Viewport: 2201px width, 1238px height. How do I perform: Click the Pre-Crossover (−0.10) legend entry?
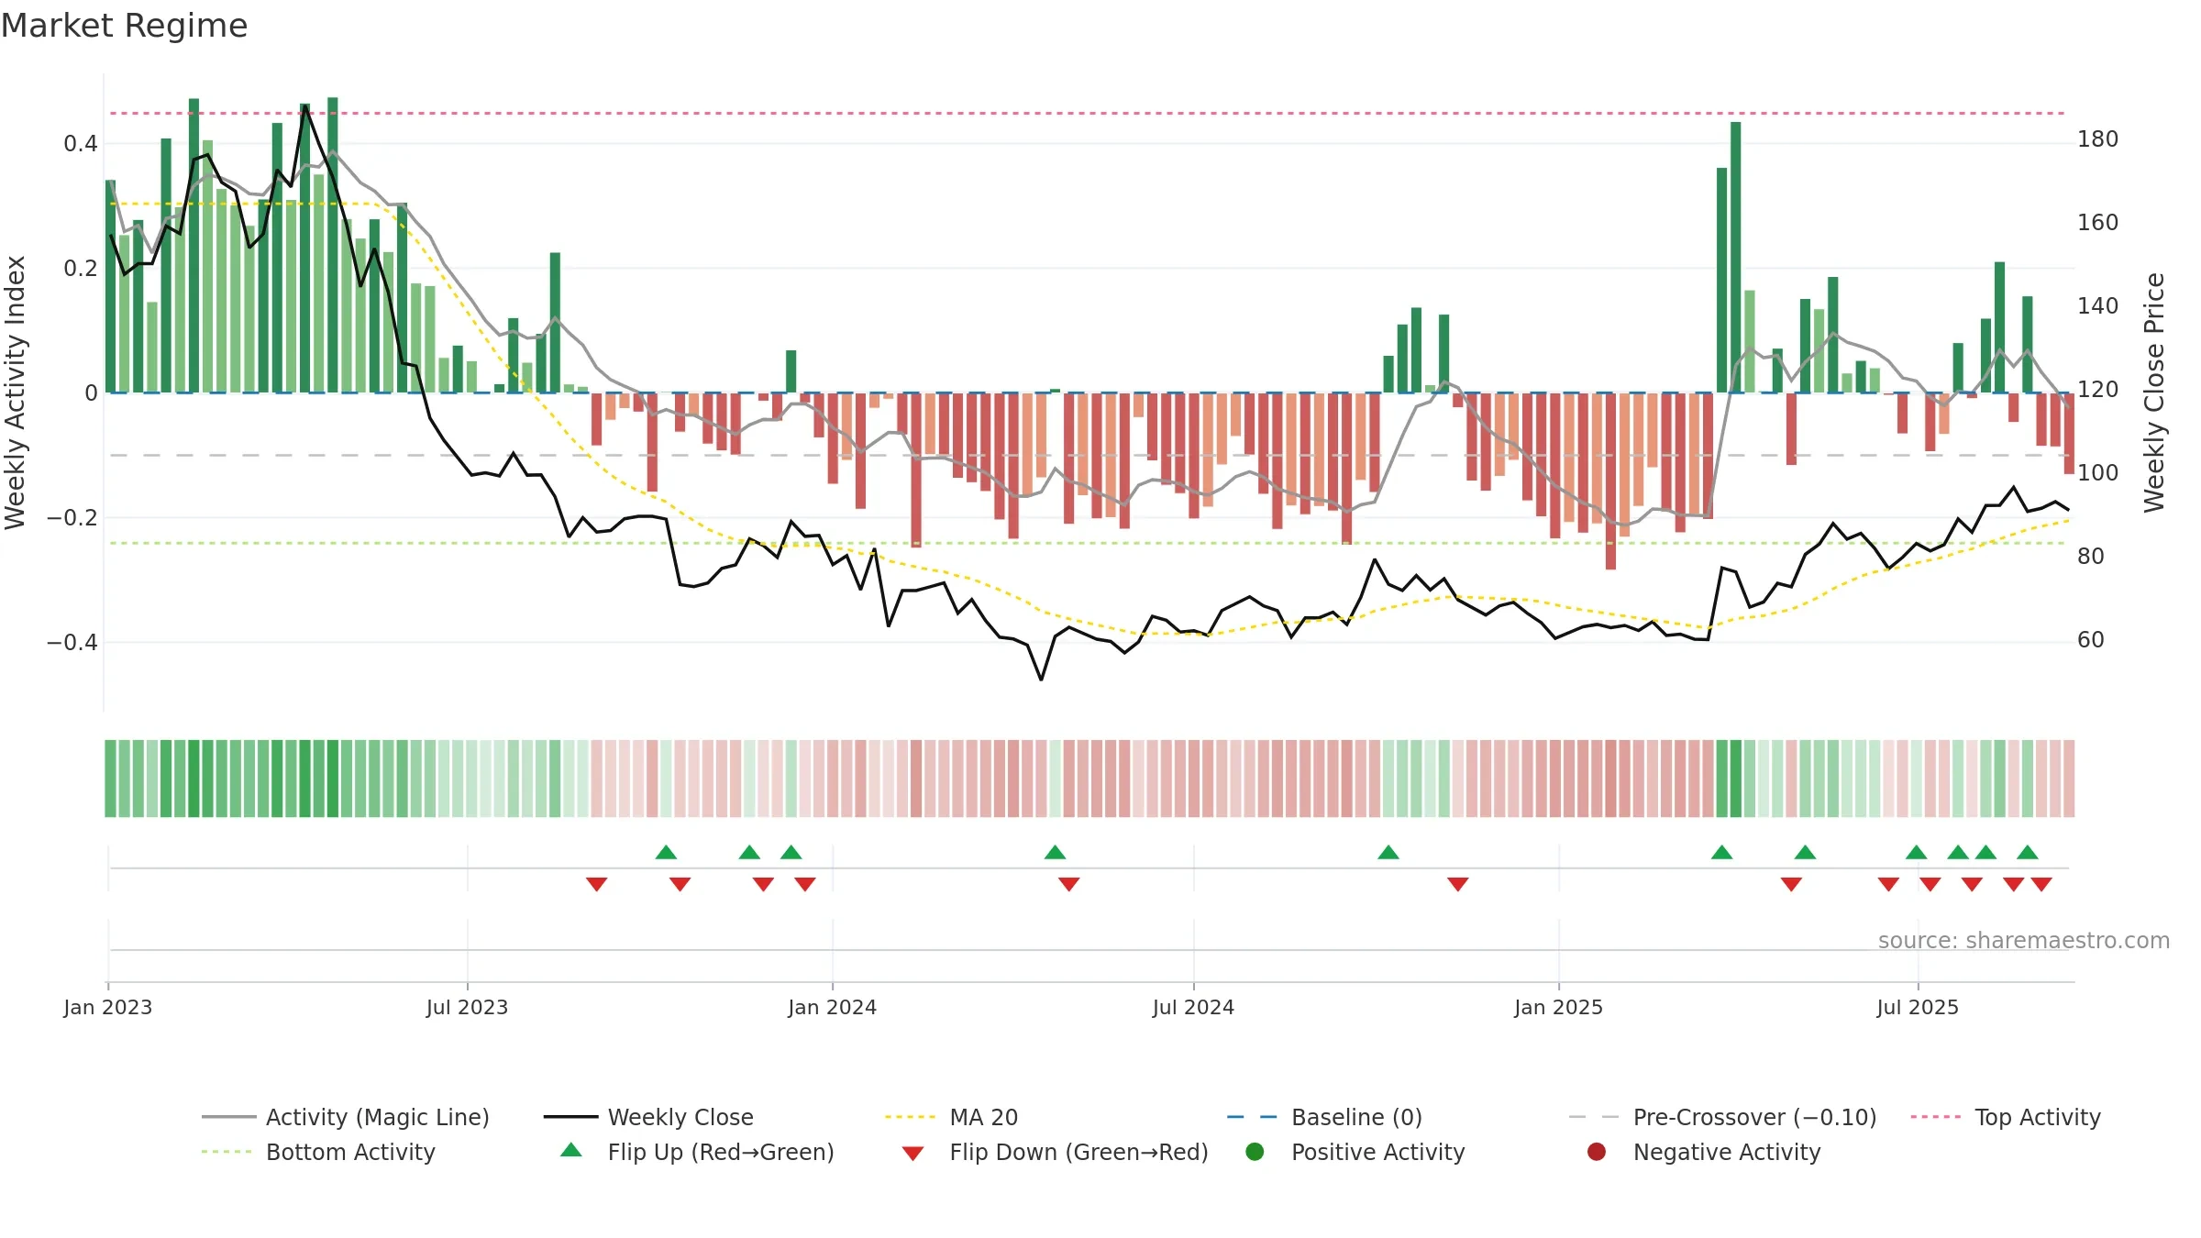coord(1722,1117)
